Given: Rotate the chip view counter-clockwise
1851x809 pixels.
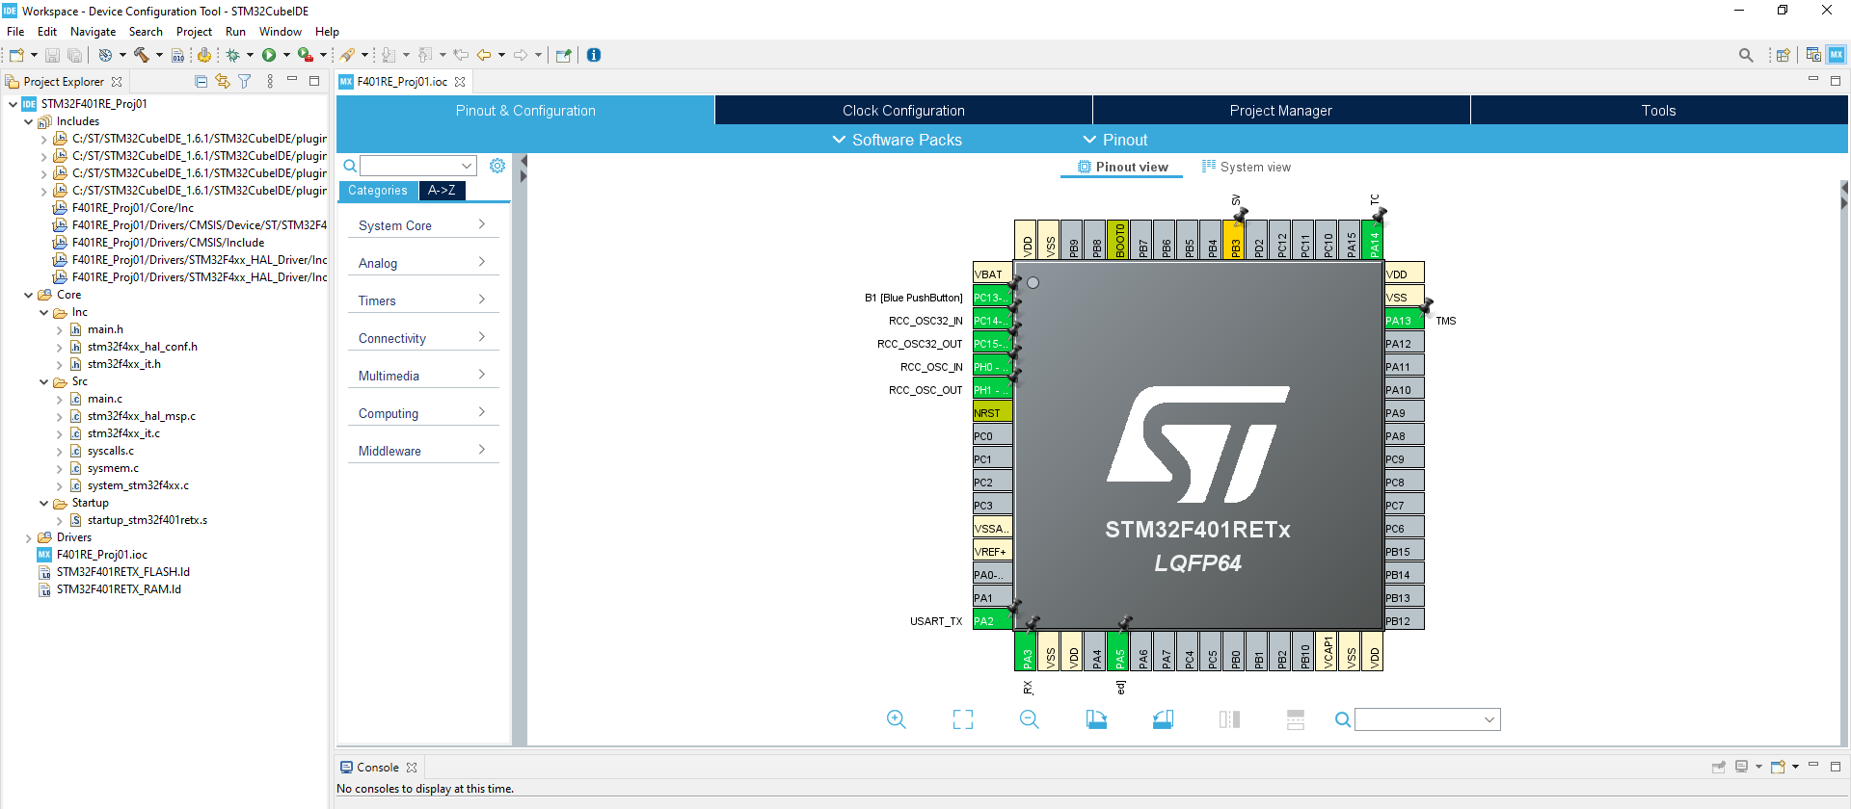Looking at the screenshot, I should tap(1163, 719).
